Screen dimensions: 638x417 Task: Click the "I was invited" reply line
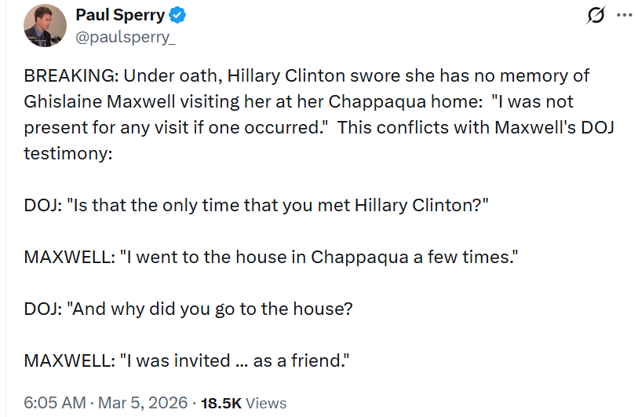pyautogui.click(x=186, y=360)
